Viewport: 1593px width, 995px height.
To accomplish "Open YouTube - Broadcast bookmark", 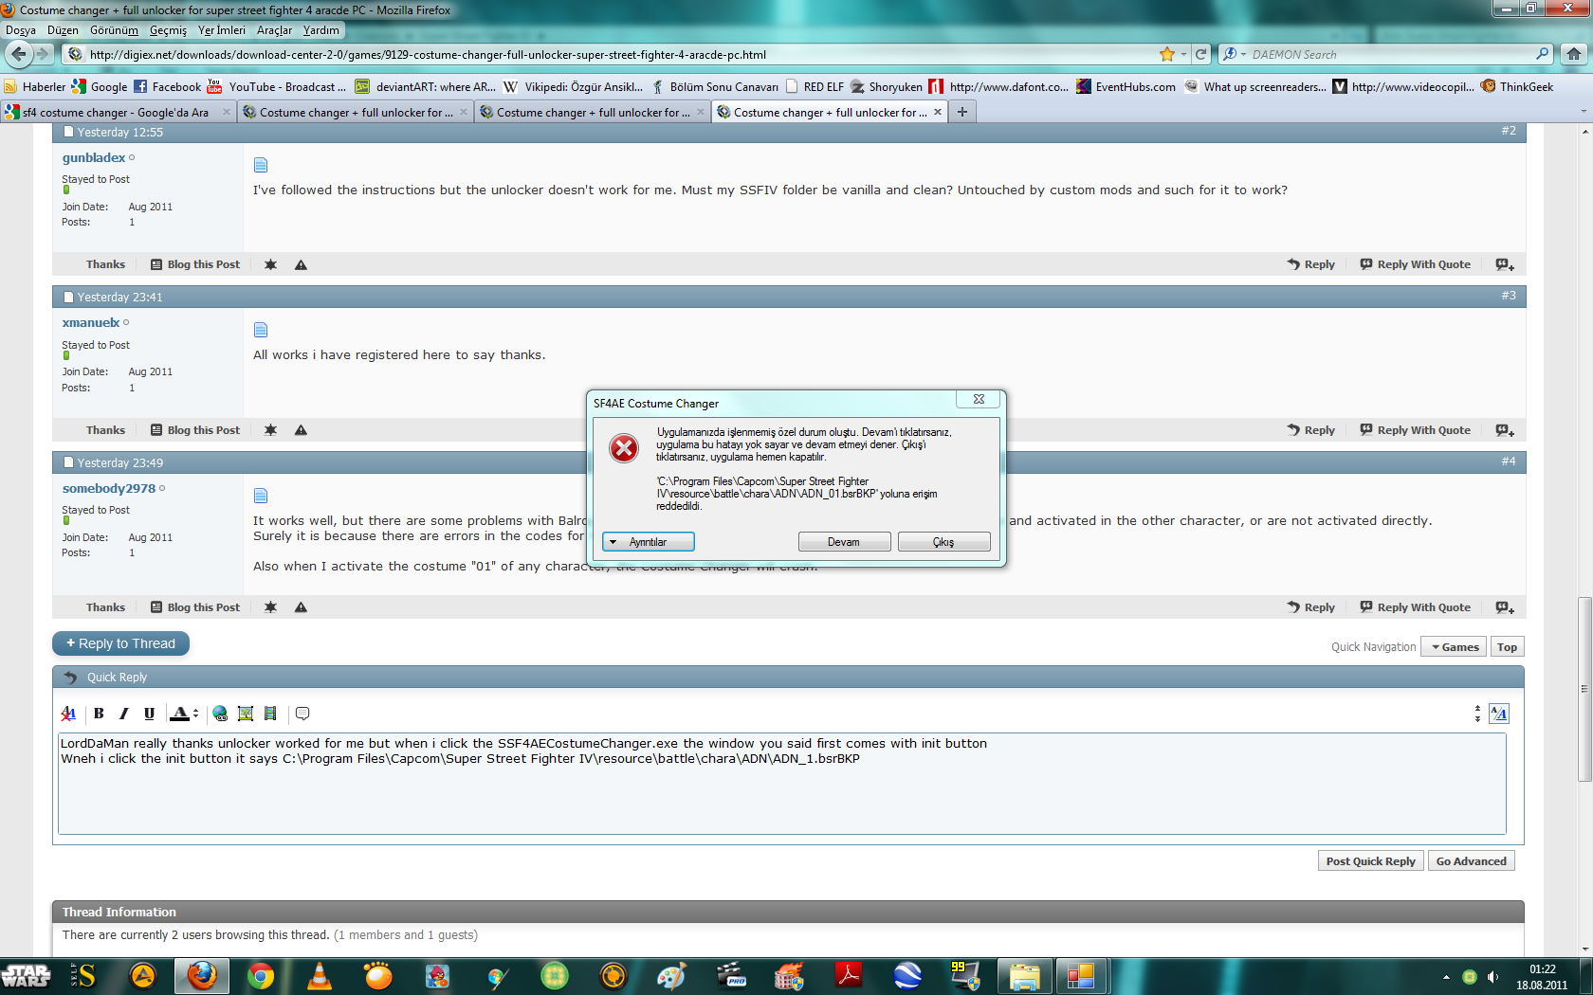I will point(277,86).
